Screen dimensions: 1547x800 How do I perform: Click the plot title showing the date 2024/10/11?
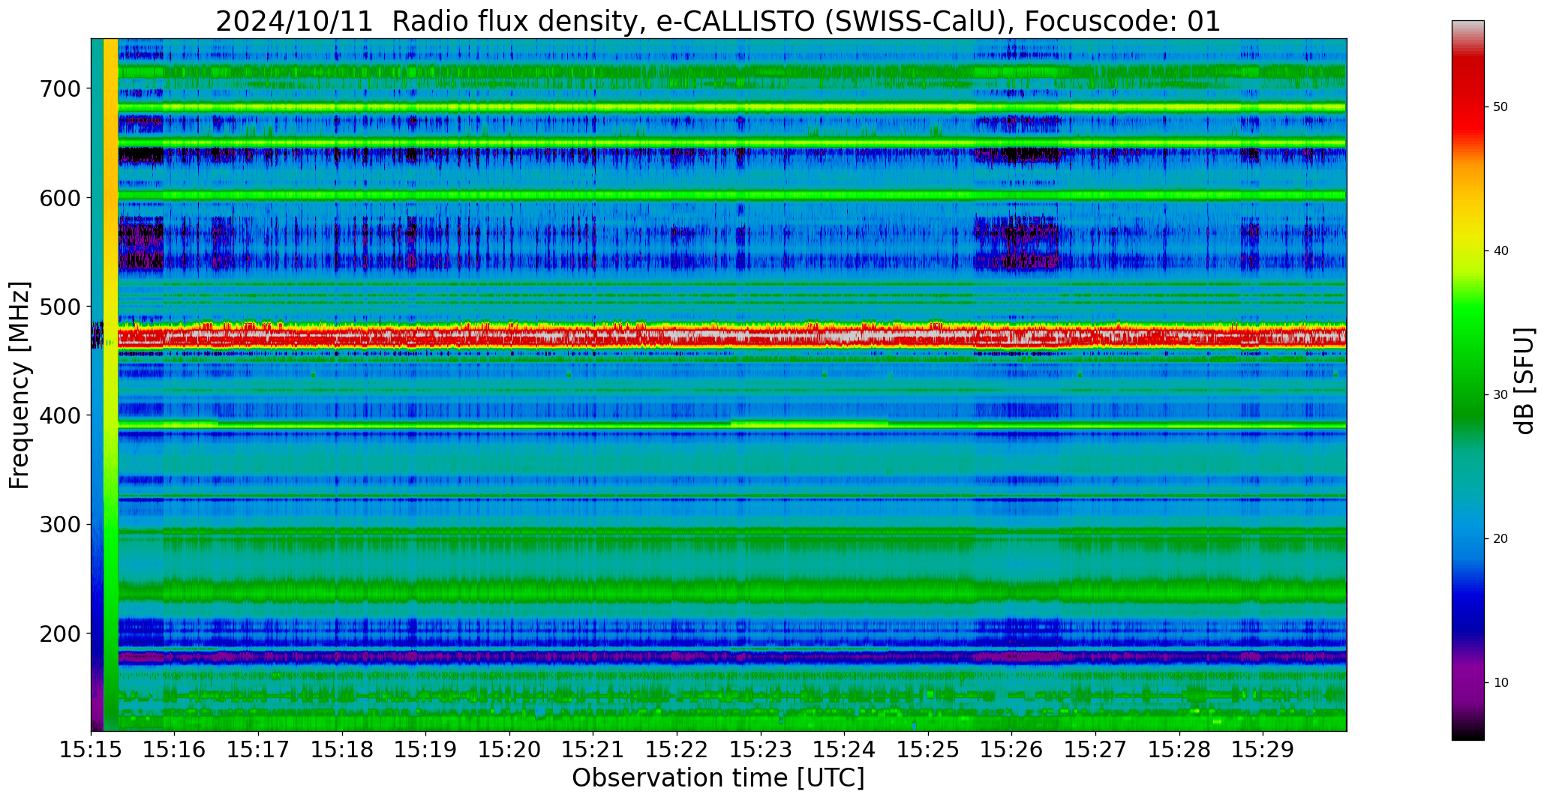click(x=718, y=21)
